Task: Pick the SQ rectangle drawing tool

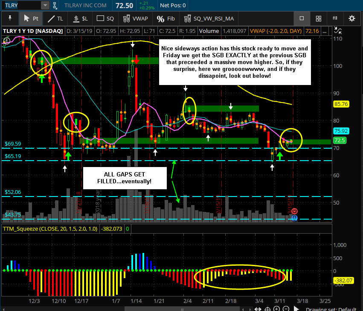Action: [105, 18]
